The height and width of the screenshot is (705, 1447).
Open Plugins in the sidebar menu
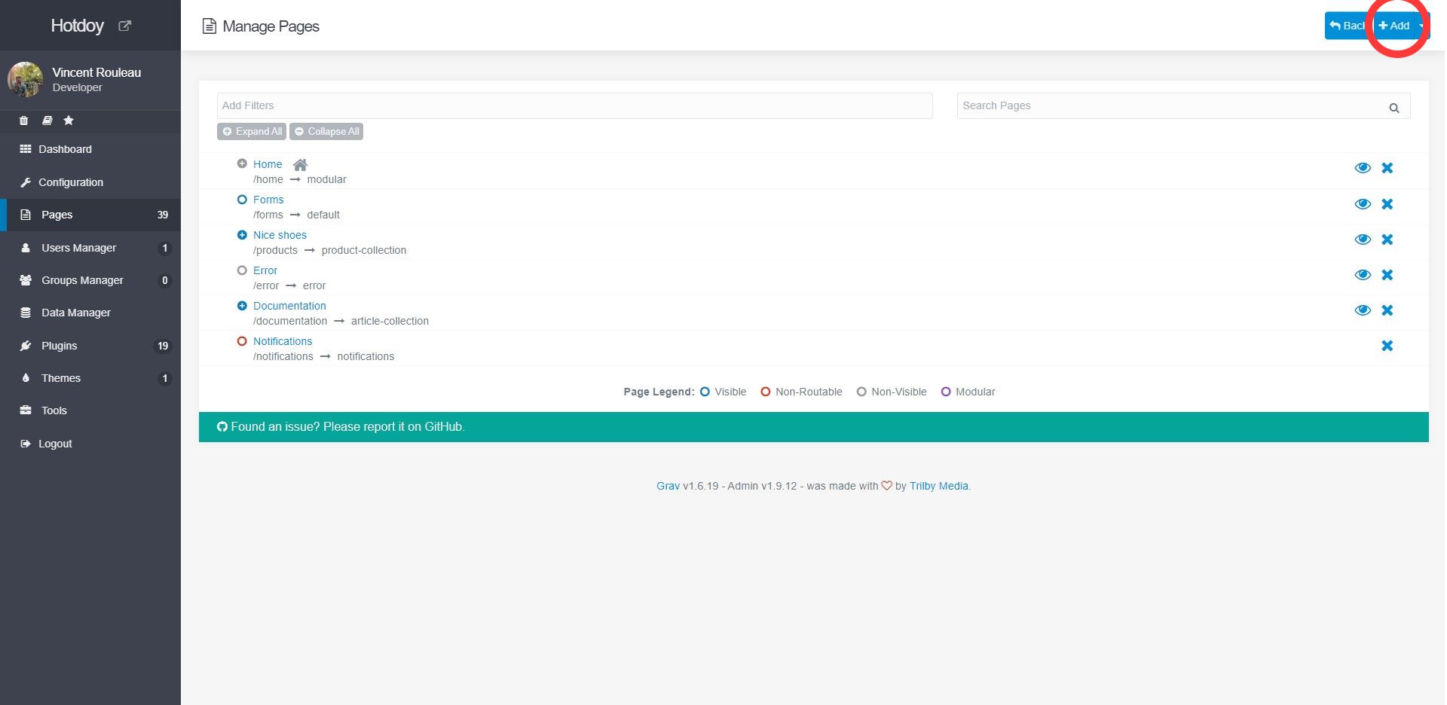pyautogui.click(x=60, y=346)
